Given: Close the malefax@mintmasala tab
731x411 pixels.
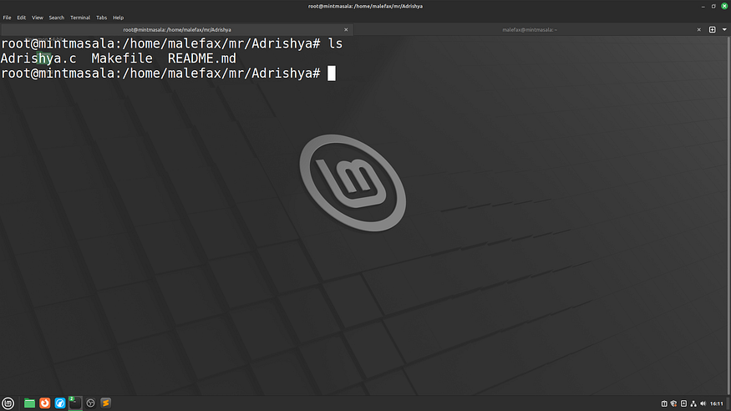Looking at the screenshot, I should 698,30.
